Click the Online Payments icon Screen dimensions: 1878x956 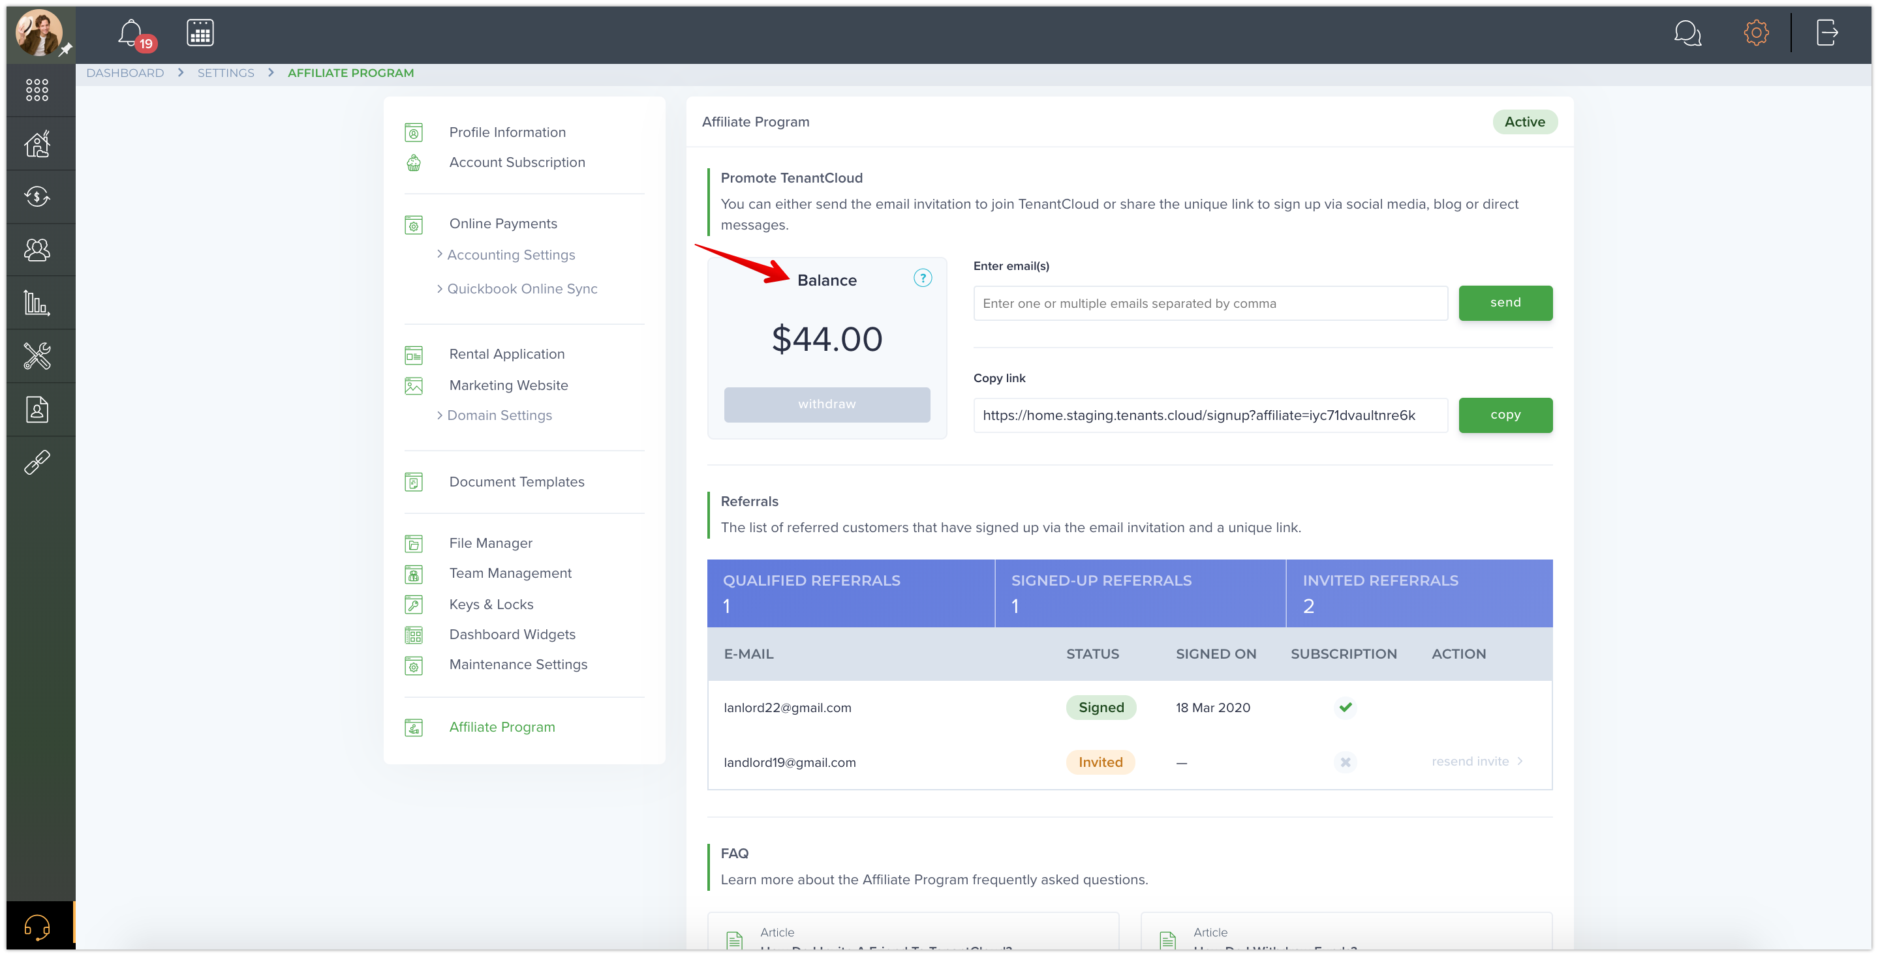point(413,224)
